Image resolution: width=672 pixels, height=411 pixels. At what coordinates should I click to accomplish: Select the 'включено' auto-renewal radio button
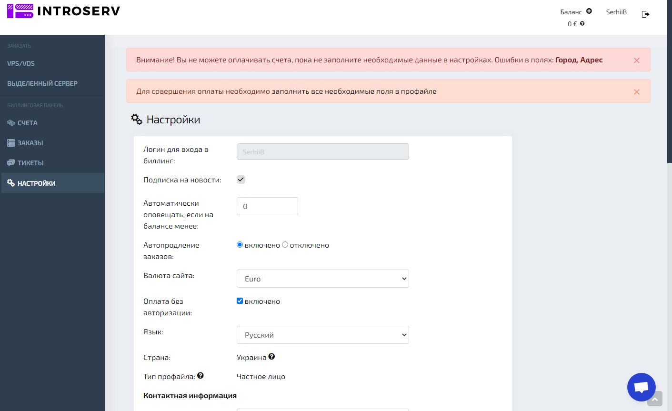240,245
